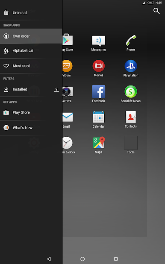
Task: Open the Alarm & clock app
Action: click(x=68, y=145)
